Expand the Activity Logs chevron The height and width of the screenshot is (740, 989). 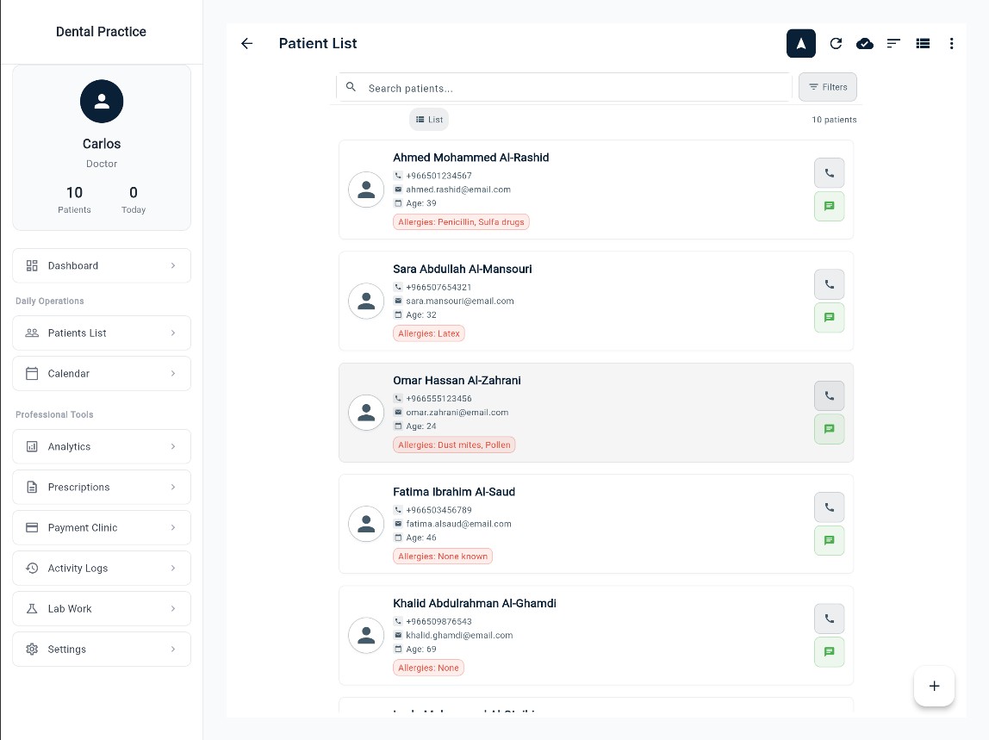pos(173,568)
